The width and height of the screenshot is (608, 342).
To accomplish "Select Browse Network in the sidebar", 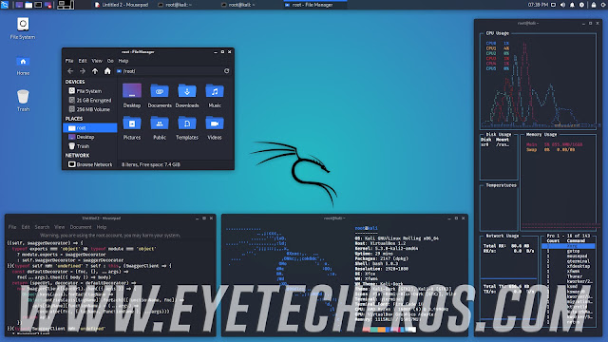I will point(90,164).
